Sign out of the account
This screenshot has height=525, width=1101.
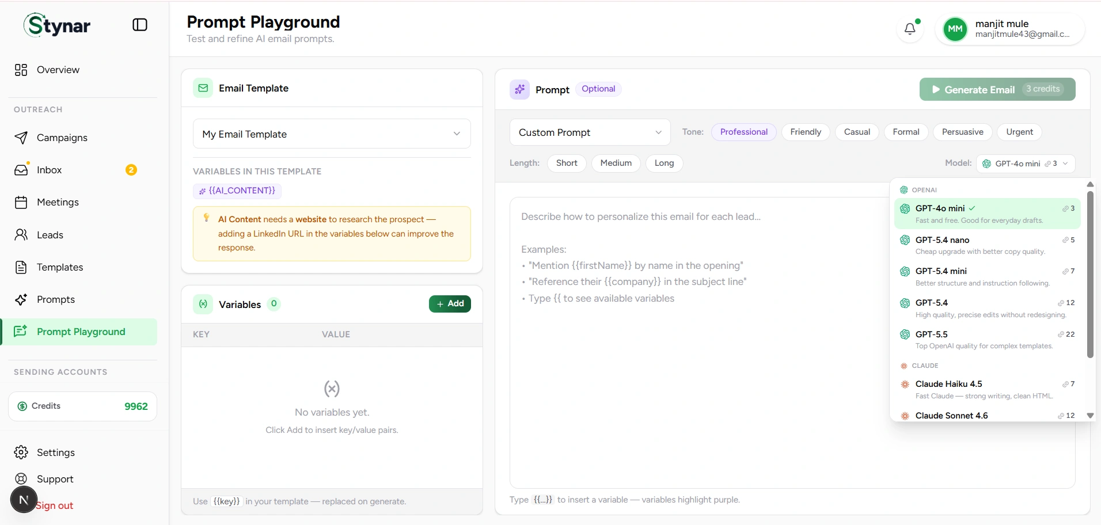coord(55,505)
